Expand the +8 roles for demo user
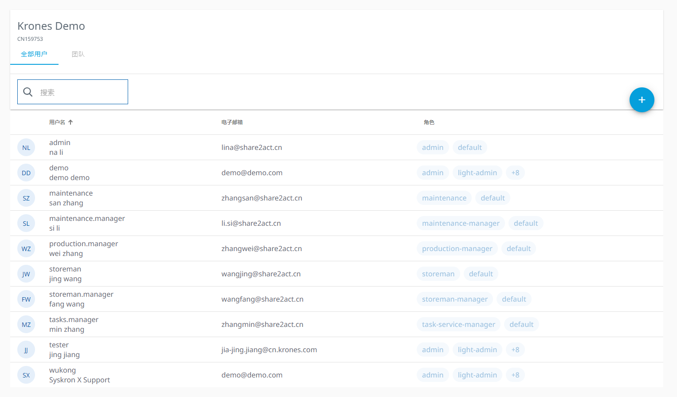 515,173
